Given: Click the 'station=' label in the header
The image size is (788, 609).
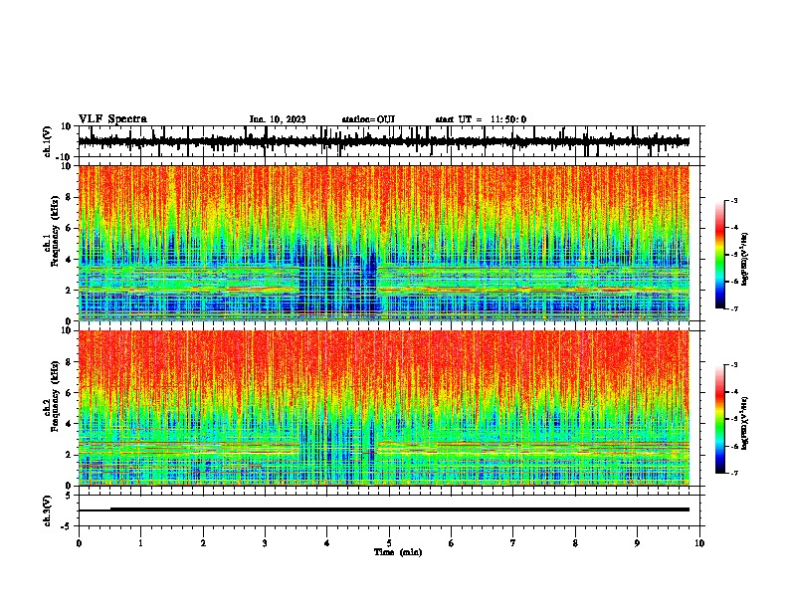Looking at the screenshot, I should pyautogui.click(x=368, y=119).
